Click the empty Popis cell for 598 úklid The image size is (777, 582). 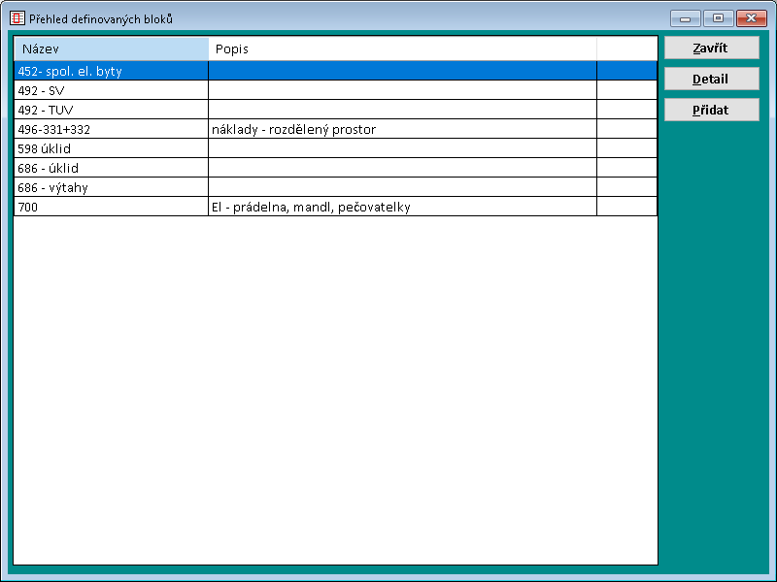coord(402,148)
